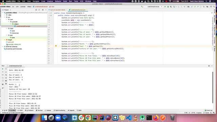Expand External Libraries node
This screenshot has height=122, width=217.
click(2, 47)
